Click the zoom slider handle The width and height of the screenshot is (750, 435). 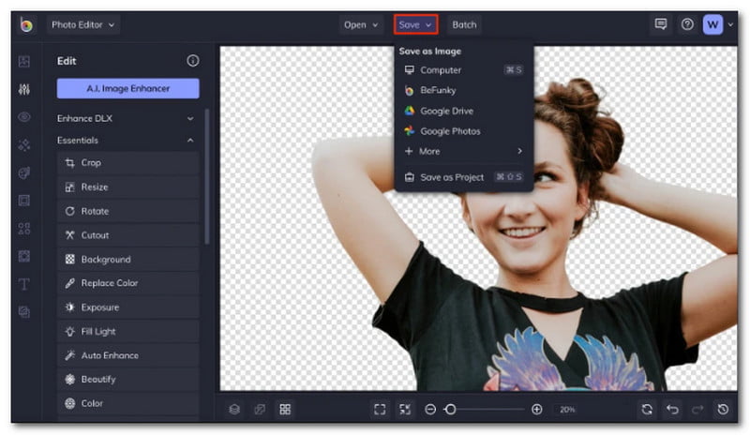(451, 410)
